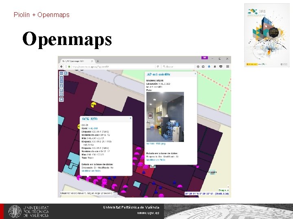This screenshot has height=219, width=293.
Task: Focus the Buscar search field
Action: point(178,67)
